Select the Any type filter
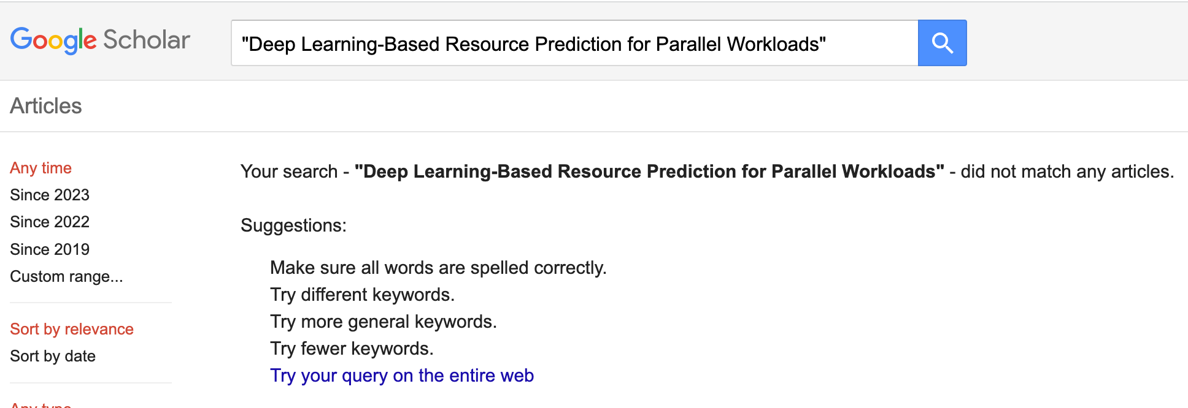The height and width of the screenshot is (408, 1188). point(40,404)
